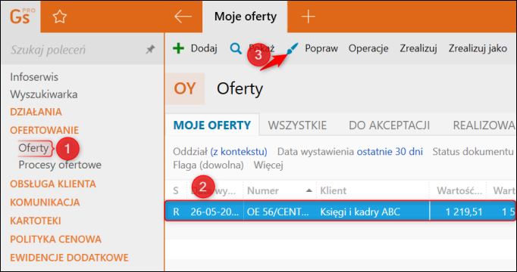Open Infoserwis in the sidebar

(x=34, y=77)
